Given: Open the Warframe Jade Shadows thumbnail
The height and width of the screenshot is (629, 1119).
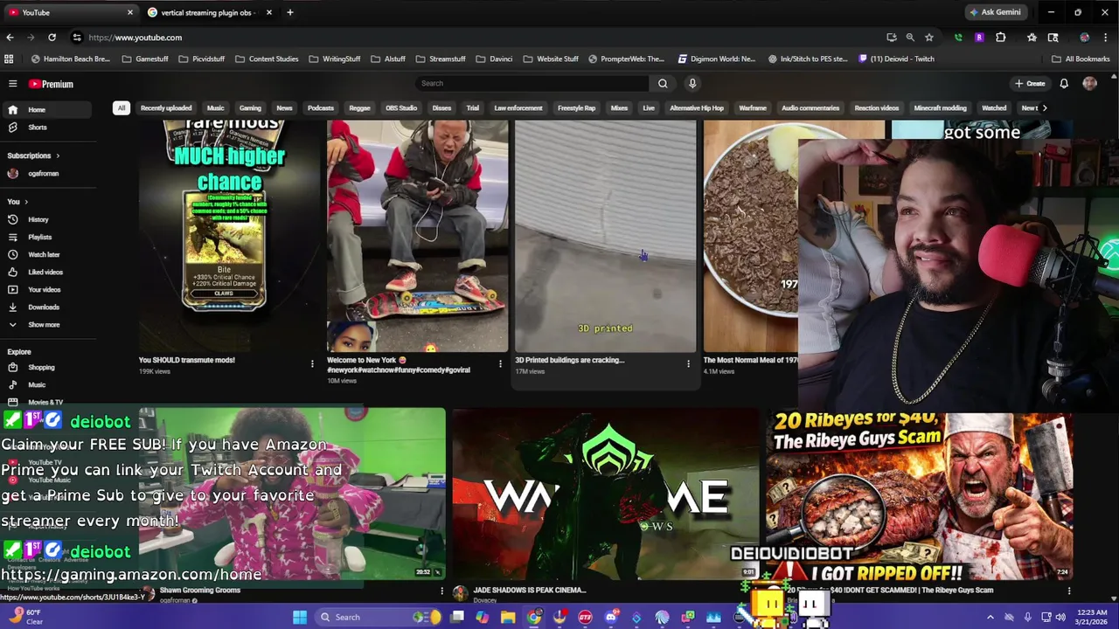Looking at the screenshot, I should click(605, 494).
